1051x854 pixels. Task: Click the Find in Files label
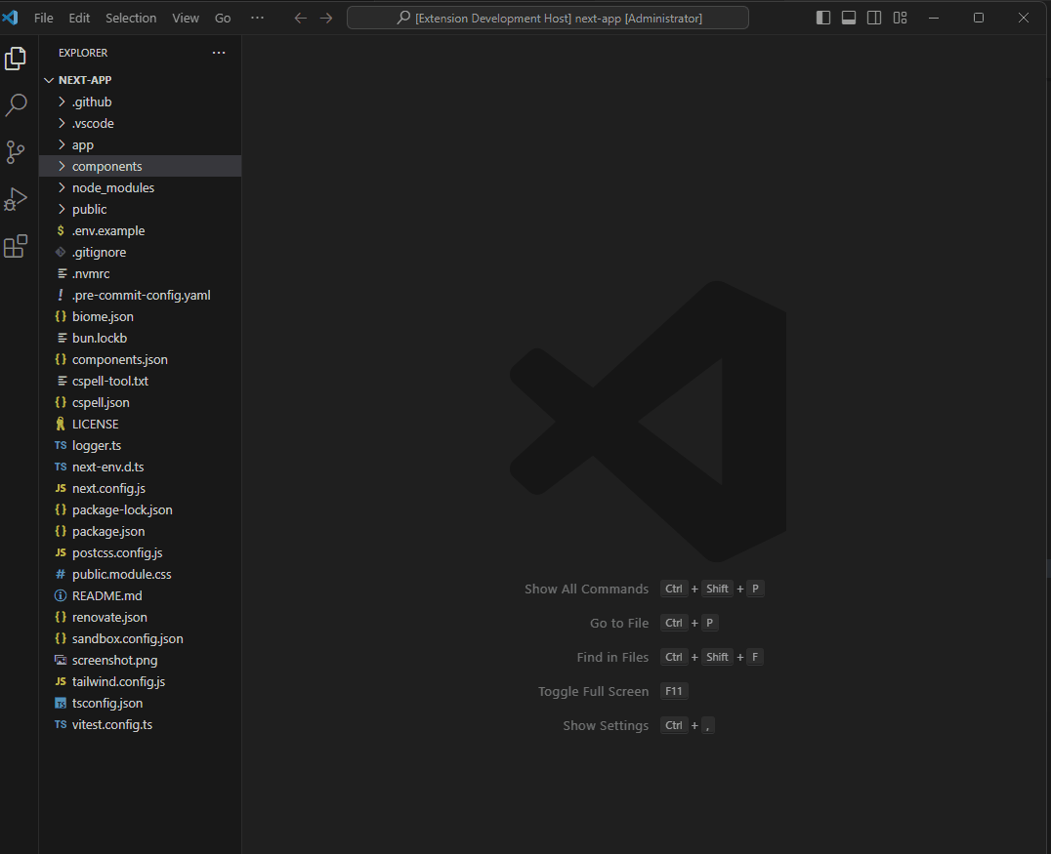pyautogui.click(x=612, y=657)
